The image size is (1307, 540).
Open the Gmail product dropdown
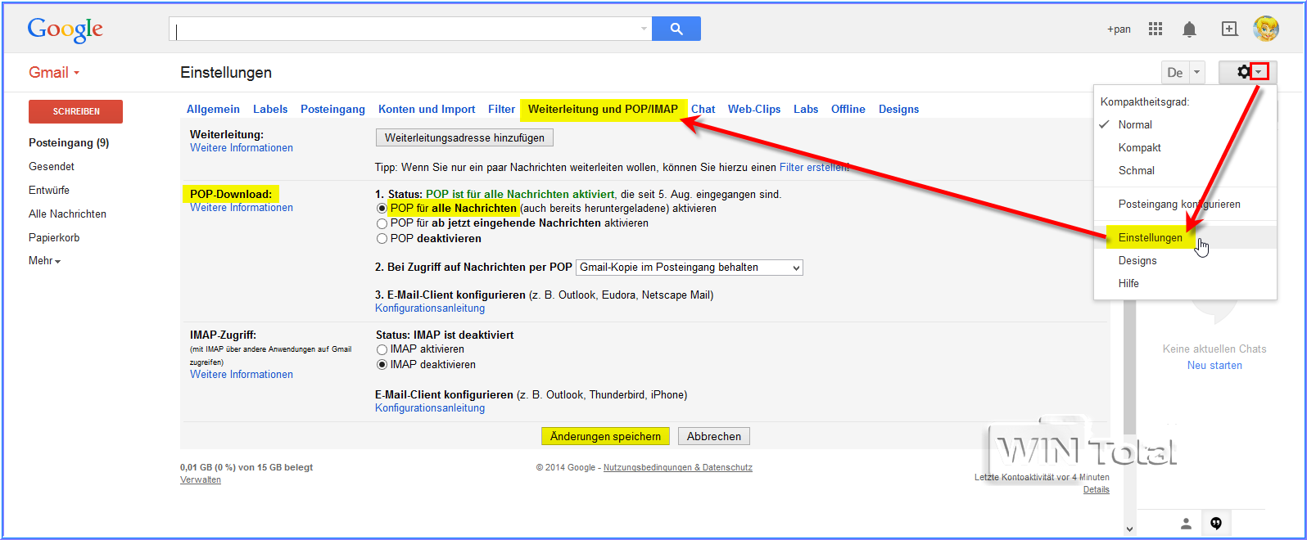click(x=54, y=73)
